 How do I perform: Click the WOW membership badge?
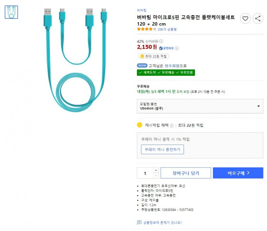pyautogui.click(x=142, y=65)
